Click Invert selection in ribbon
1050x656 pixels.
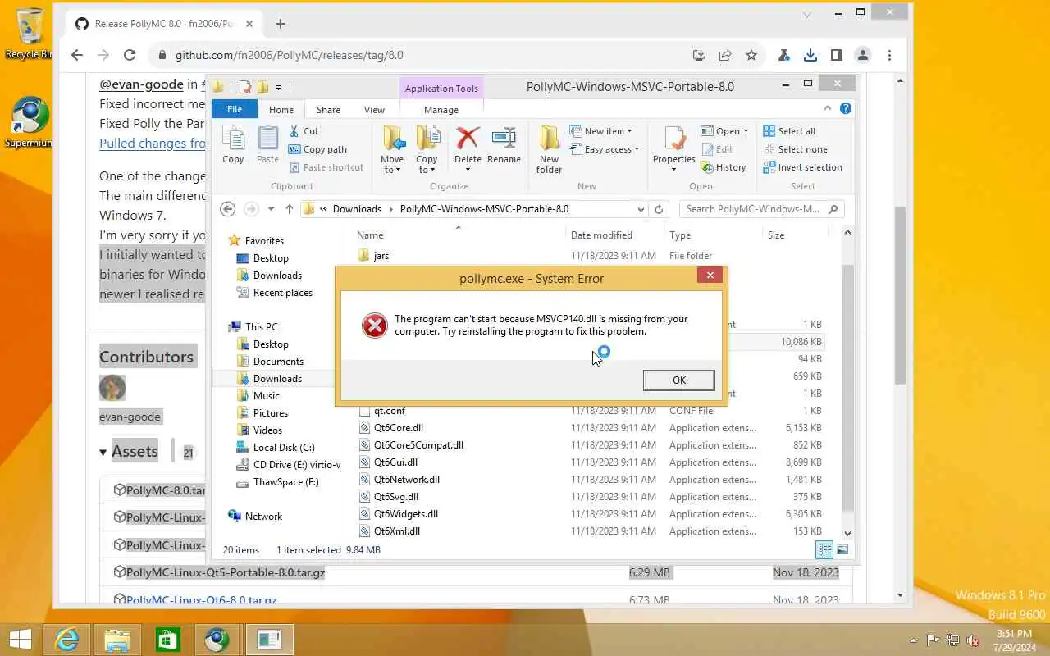click(x=802, y=167)
